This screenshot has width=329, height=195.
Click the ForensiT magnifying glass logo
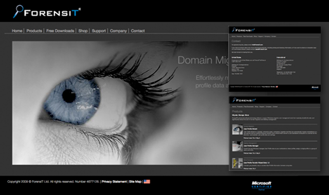[x=47, y=12]
